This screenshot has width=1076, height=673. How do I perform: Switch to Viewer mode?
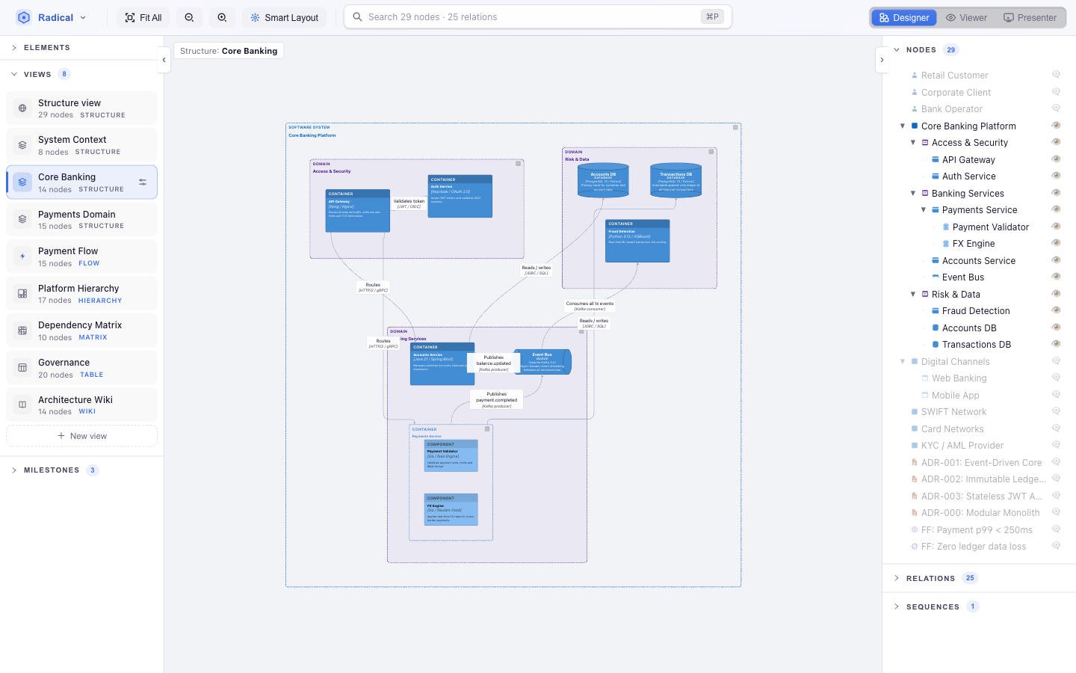pos(966,17)
